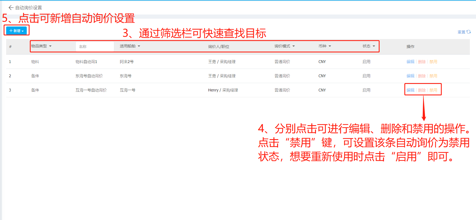Disable the 互海一号自动询价 entry

[433, 90]
